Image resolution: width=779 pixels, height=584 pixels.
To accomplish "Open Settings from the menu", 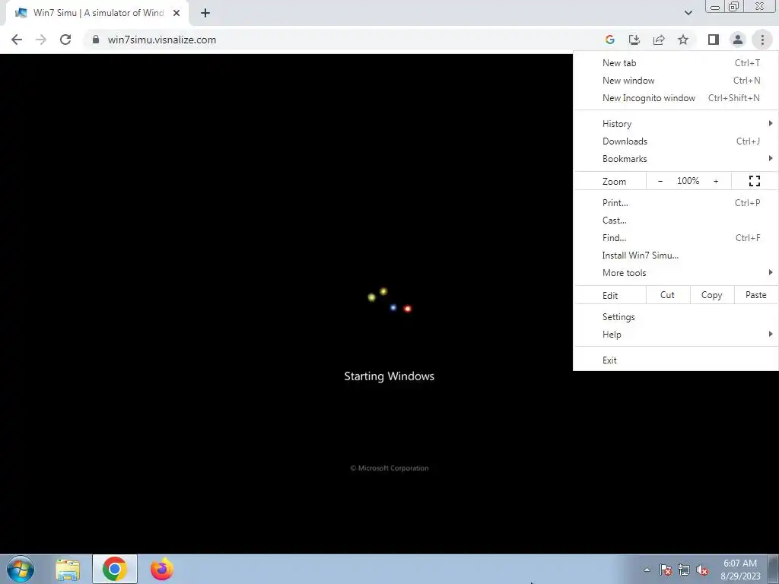I will coord(676,317).
